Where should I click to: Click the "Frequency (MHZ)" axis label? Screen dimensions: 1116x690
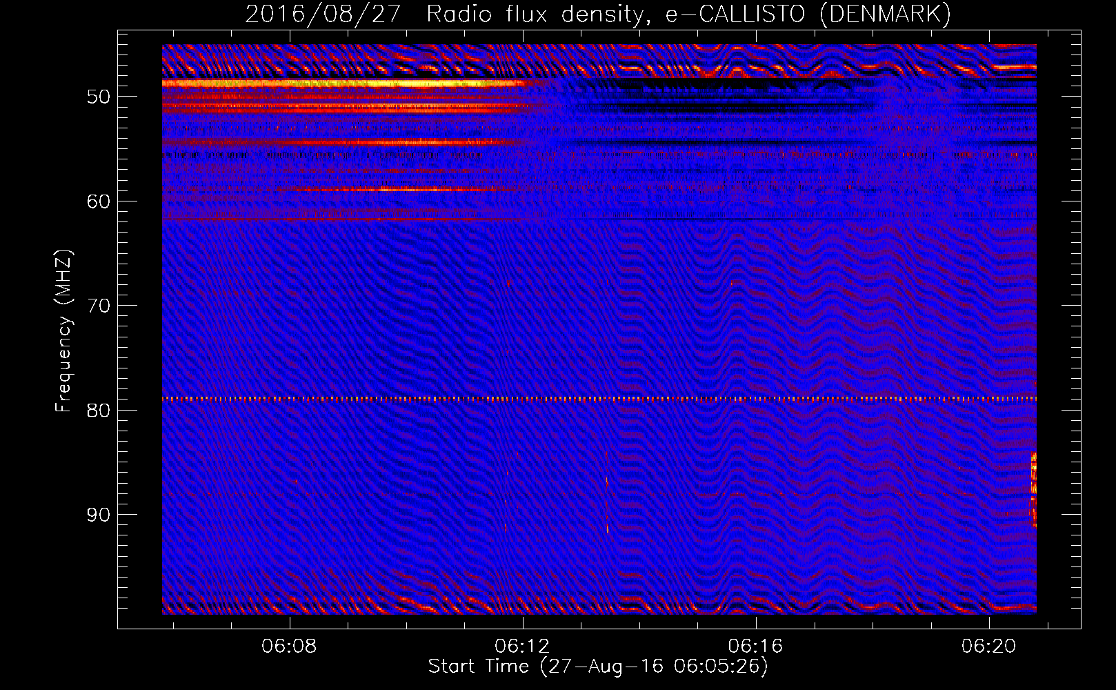(63, 331)
